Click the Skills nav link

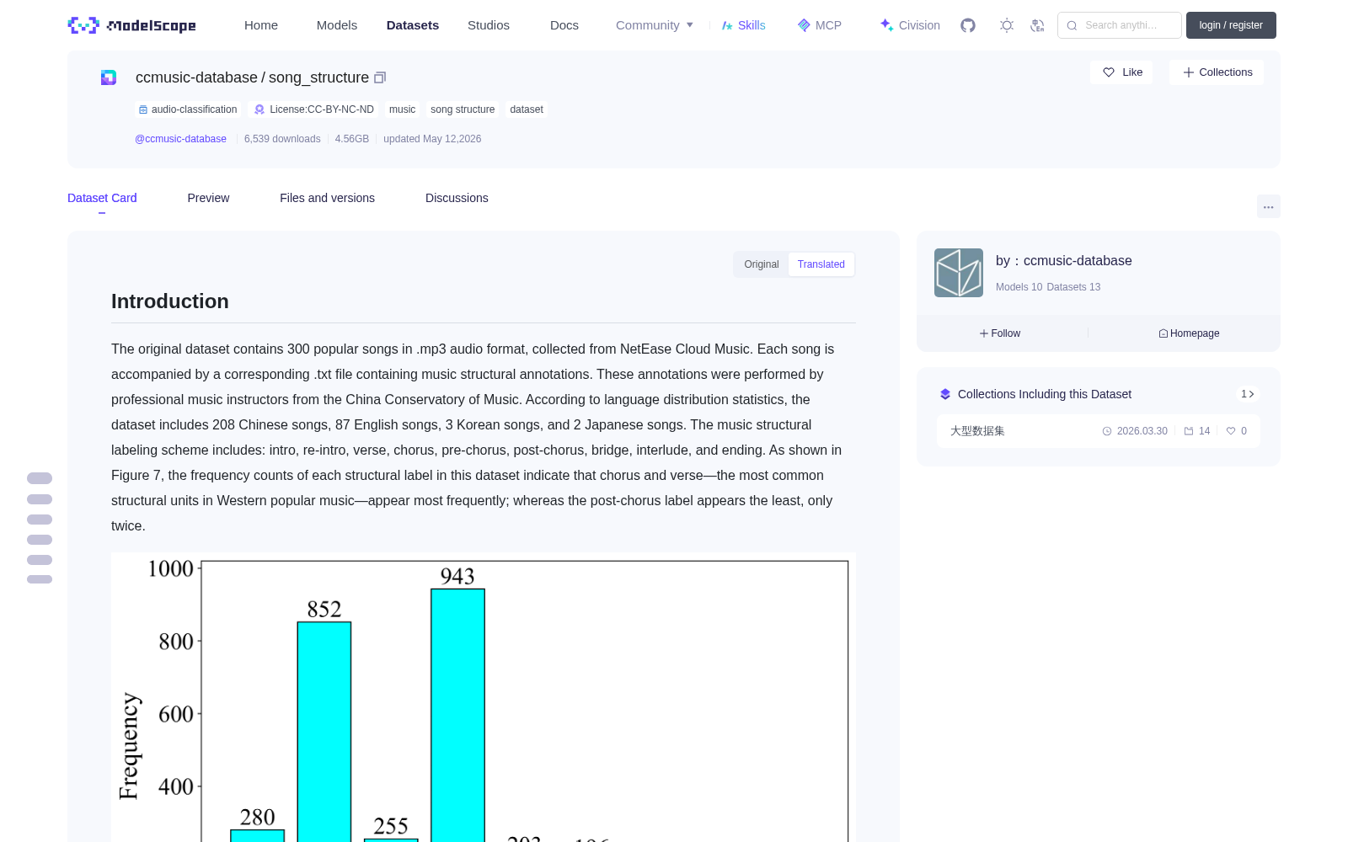tap(743, 25)
